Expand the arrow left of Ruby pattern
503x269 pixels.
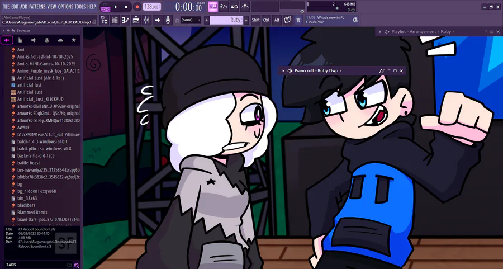[x=207, y=20]
